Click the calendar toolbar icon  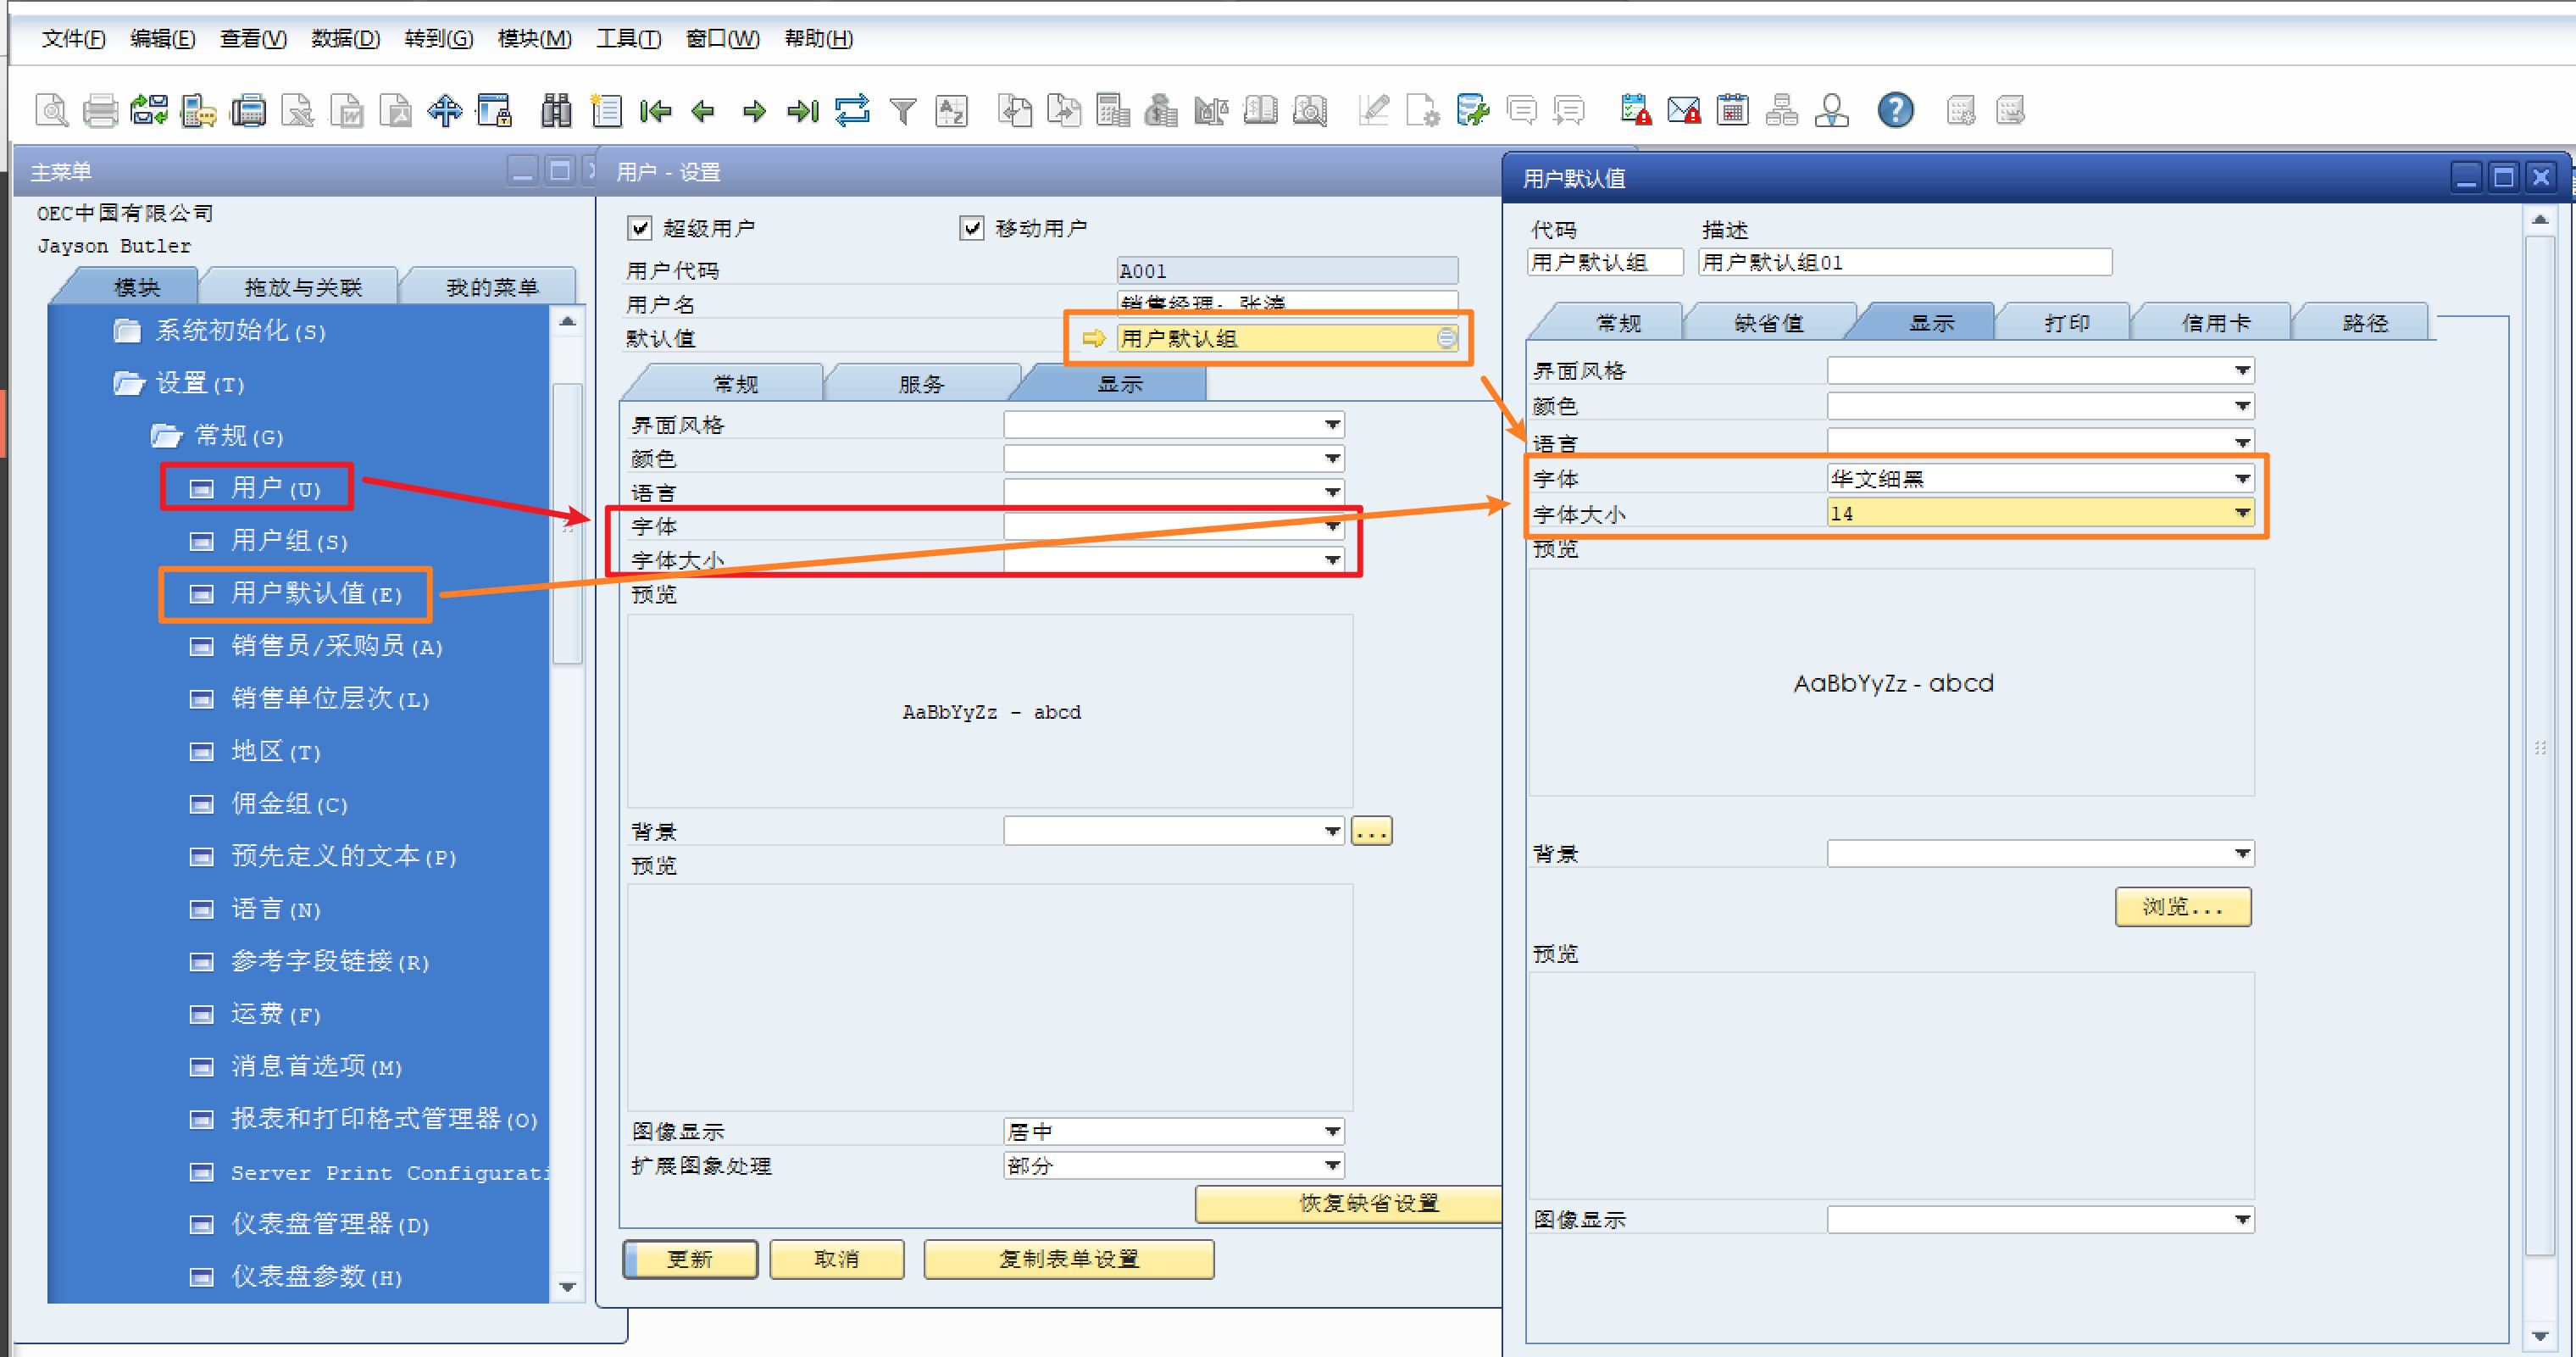click(x=1732, y=110)
